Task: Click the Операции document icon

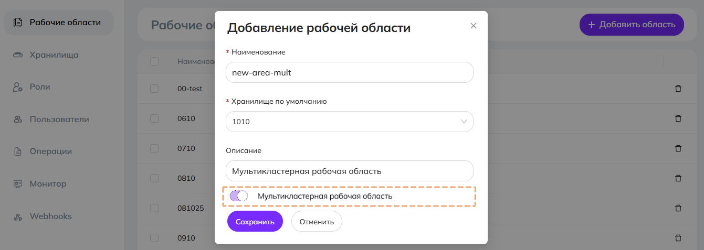Action: [x=18, y=152]
